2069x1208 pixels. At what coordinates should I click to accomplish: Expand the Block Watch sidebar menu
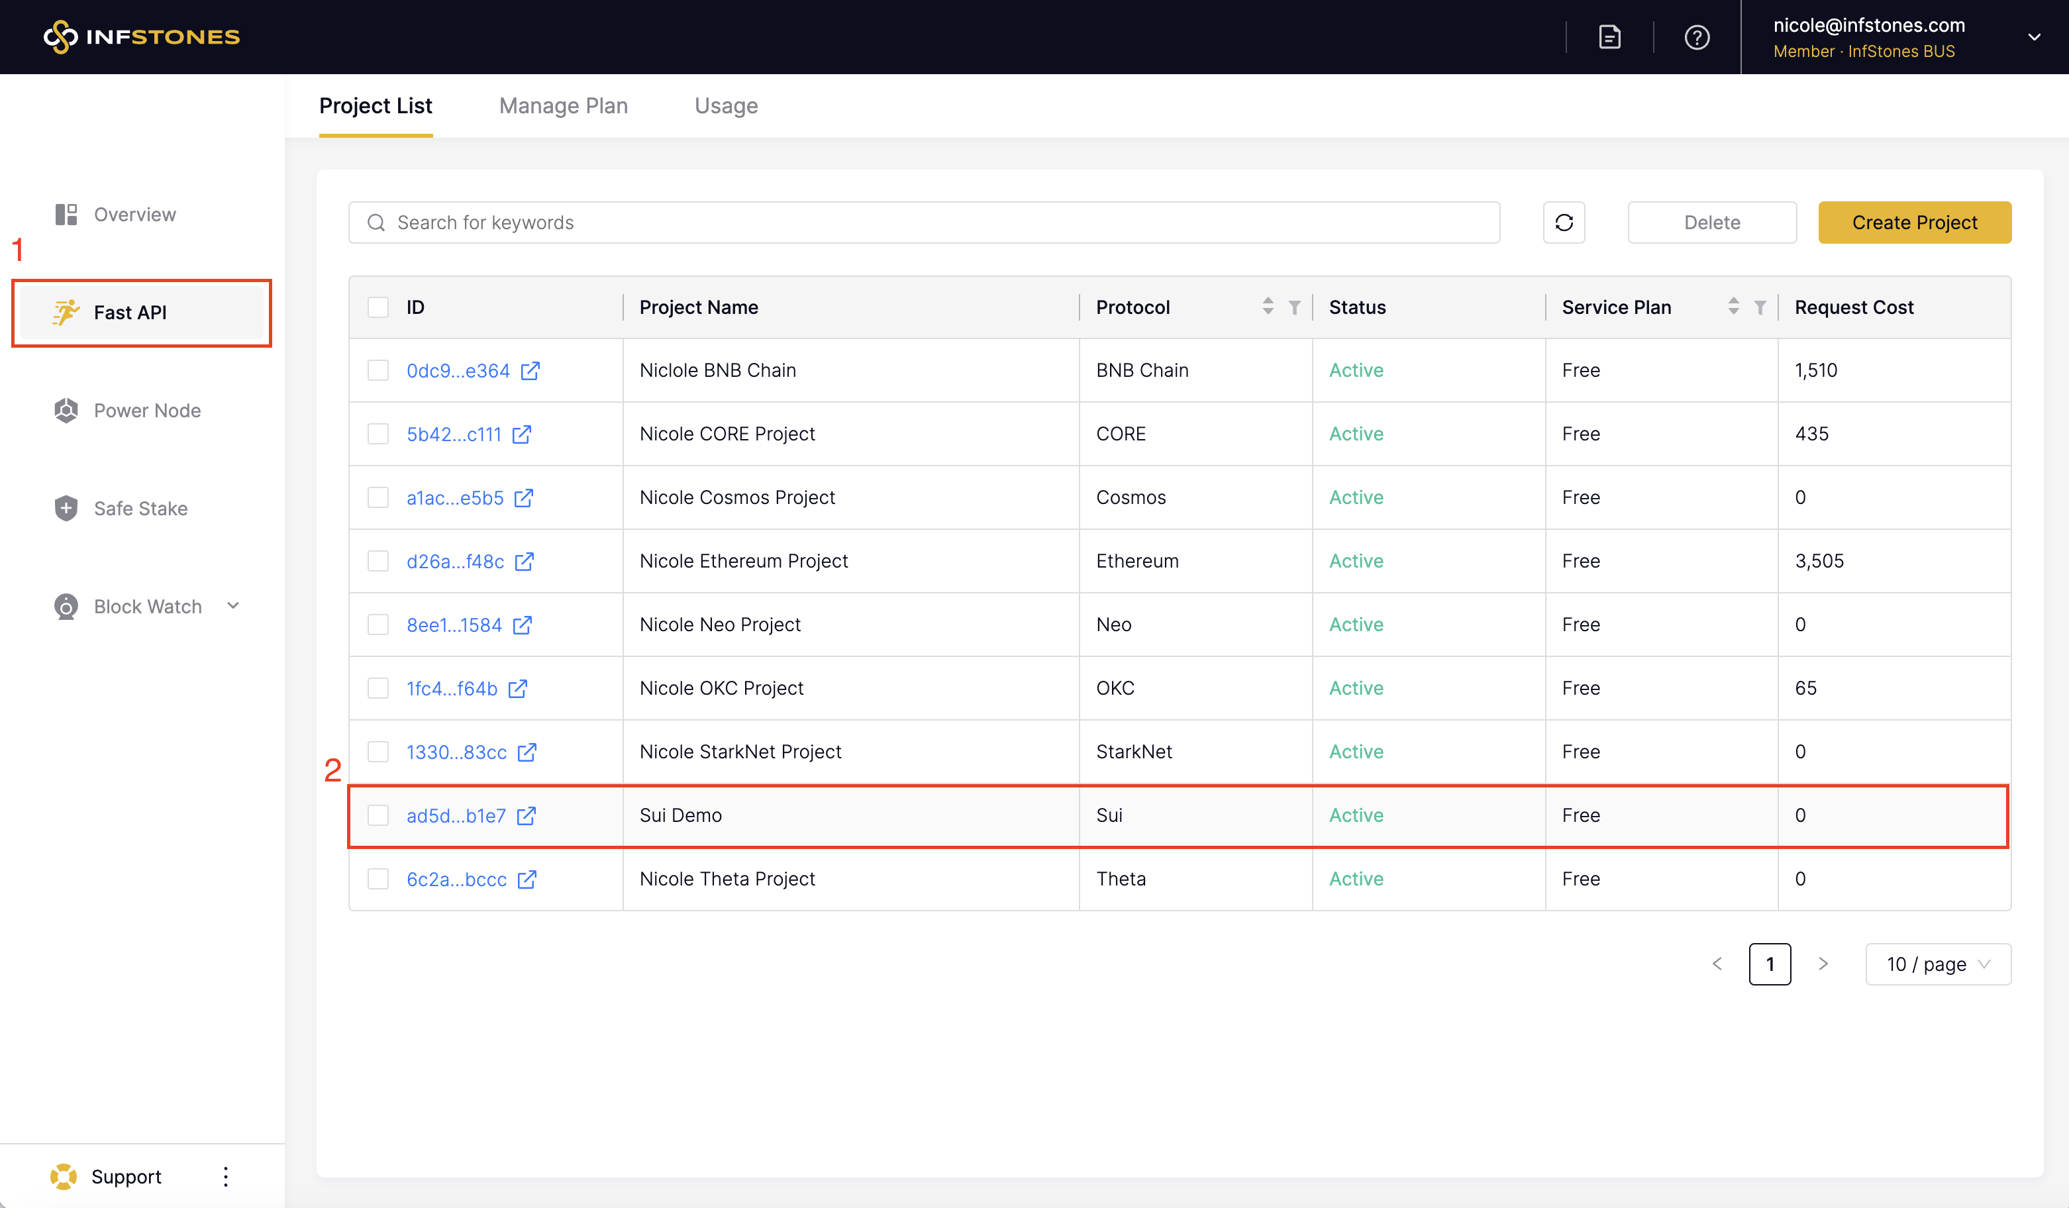(x=233, y=606)
